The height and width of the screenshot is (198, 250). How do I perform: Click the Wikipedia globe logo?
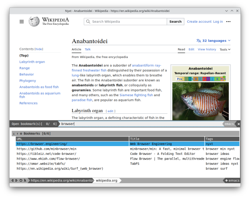coord(34,22)
